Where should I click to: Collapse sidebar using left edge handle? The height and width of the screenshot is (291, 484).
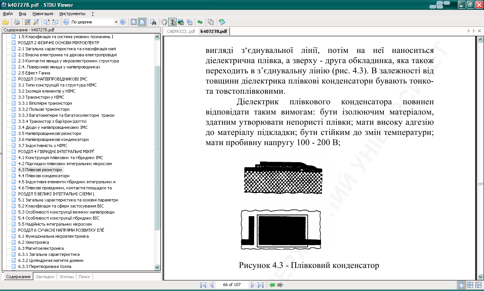pyautogui.click(x=1, y=153)
